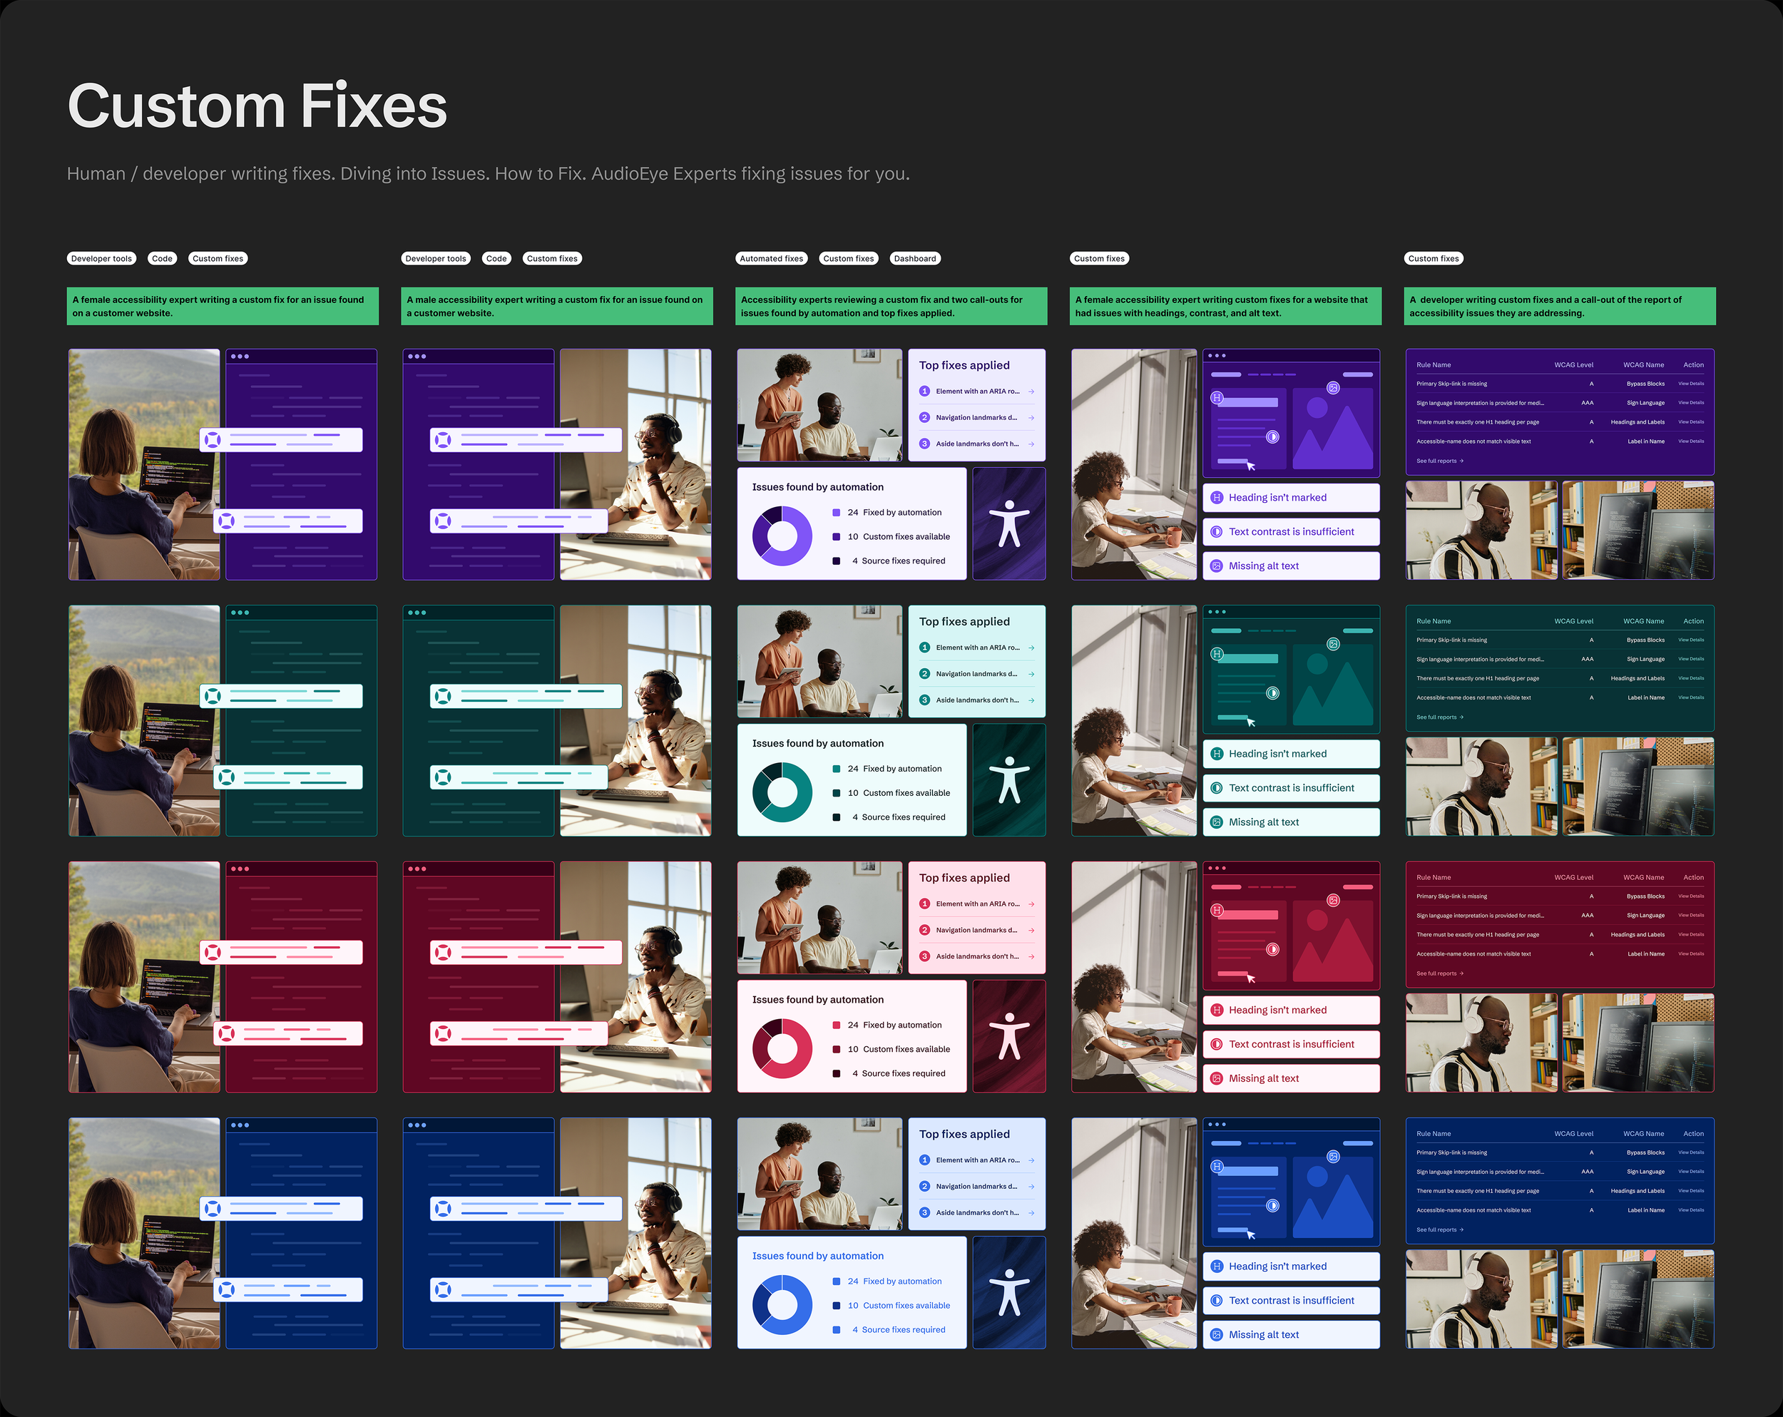The width and height of the screenshot is (1783, 1417).
Task: Click arrow beside 'Element with an ARIA' in teal card
Action: tap(1031, 648)
